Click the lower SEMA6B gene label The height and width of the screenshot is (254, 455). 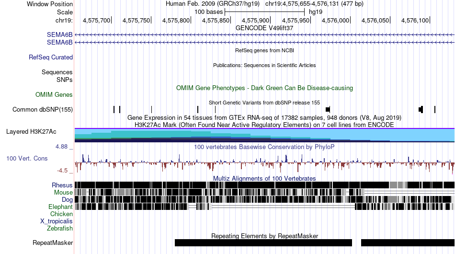click(x=59, y=42)
